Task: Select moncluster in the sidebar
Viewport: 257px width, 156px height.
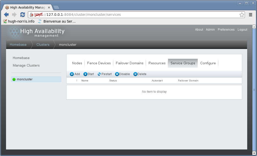Action: (25, 79)
